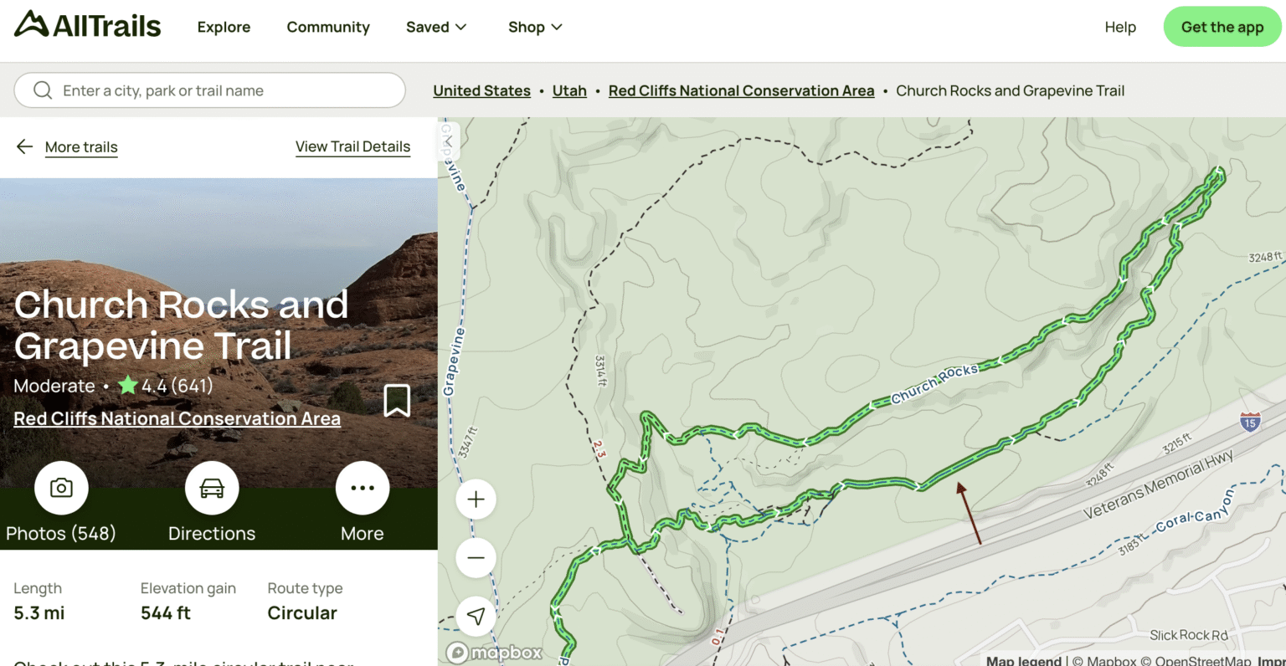
Task: Open View Trail Details
Action: coord(352,146)
